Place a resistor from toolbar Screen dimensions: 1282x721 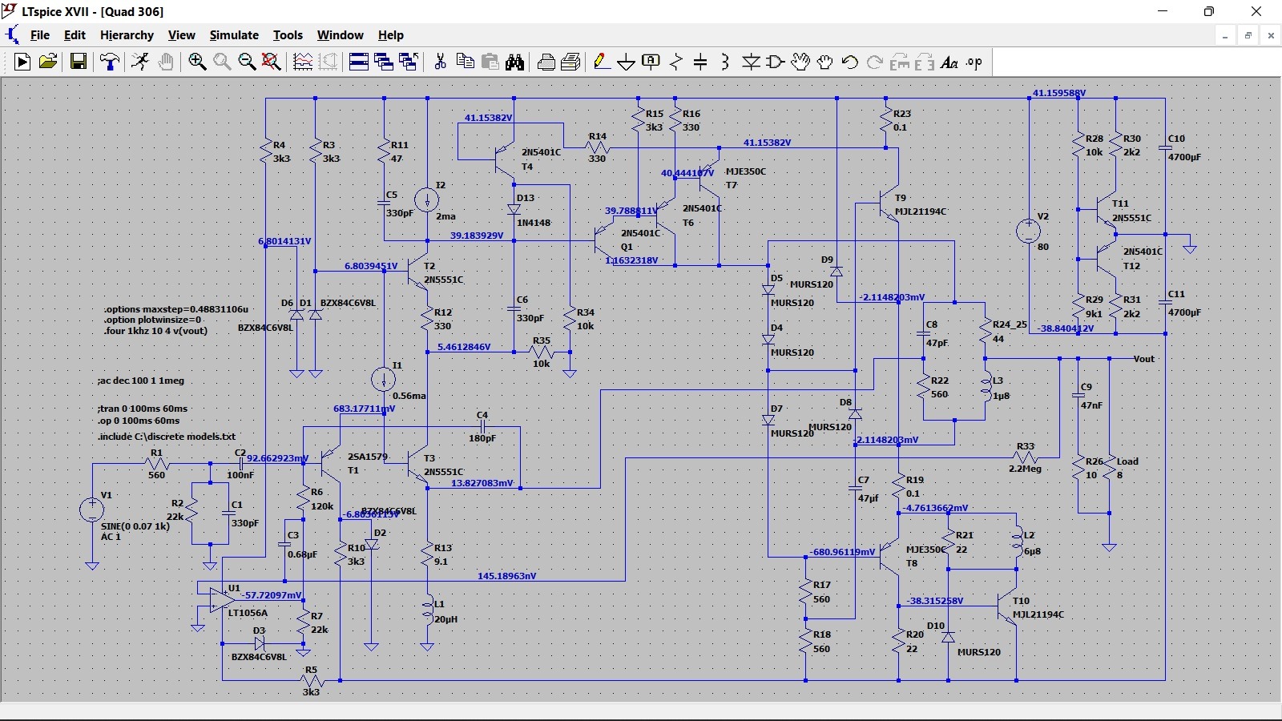point(676,62)
